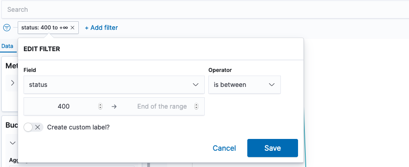Open the Operator dropdown showing is between
Image resolution: width=409 pixels, height=167 pixels.
245,85
